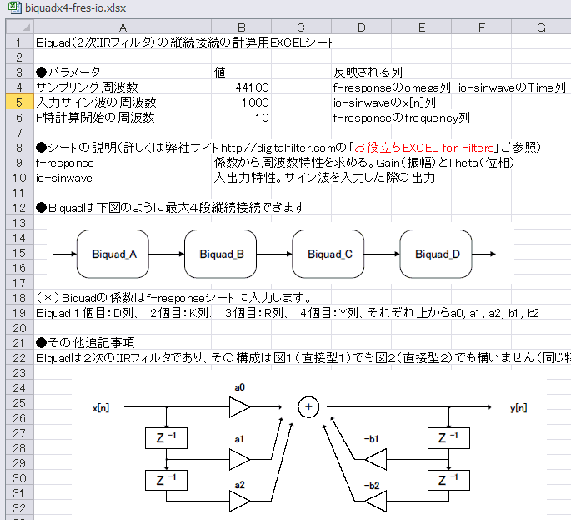Select column C header
The image size is (571, 520).
point(301,28)
